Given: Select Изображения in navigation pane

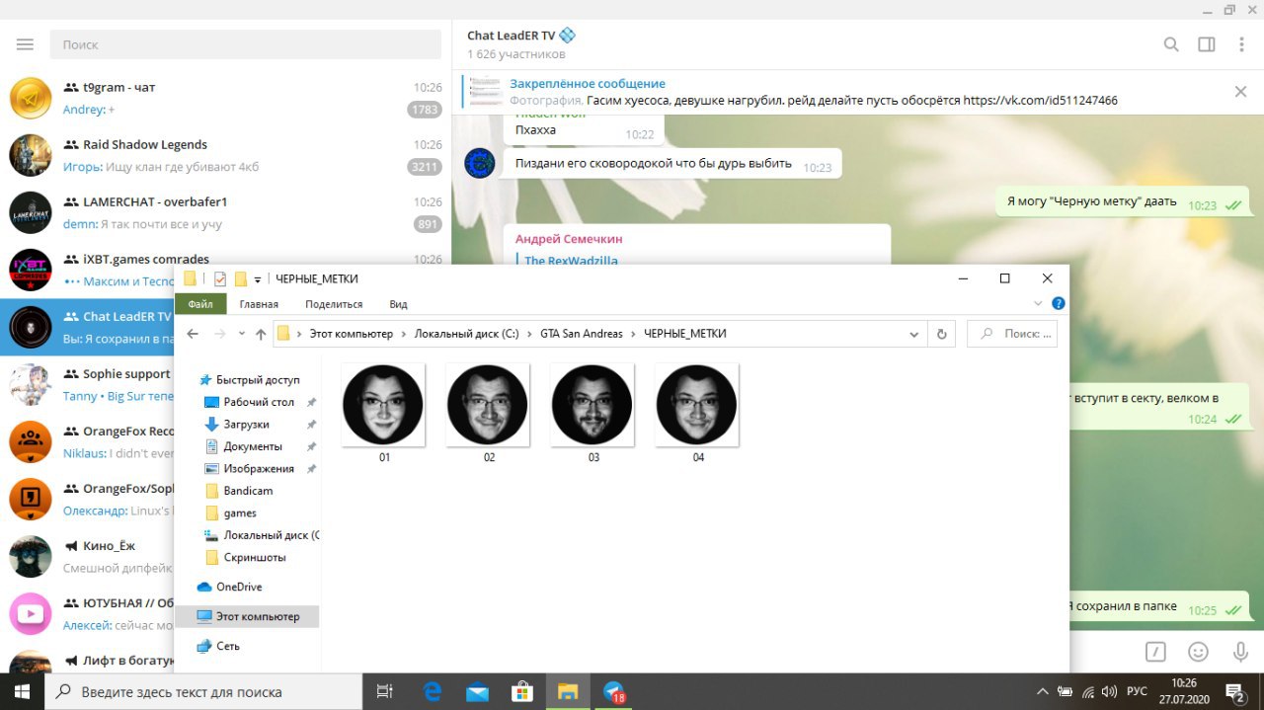Looking at the screenshot, I should pyautogui.click(x=259, y=468).
